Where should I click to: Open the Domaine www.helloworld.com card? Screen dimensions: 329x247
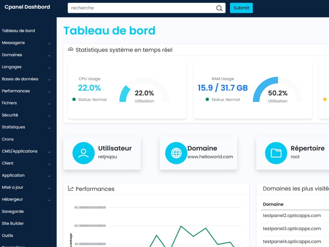(198, 153)
